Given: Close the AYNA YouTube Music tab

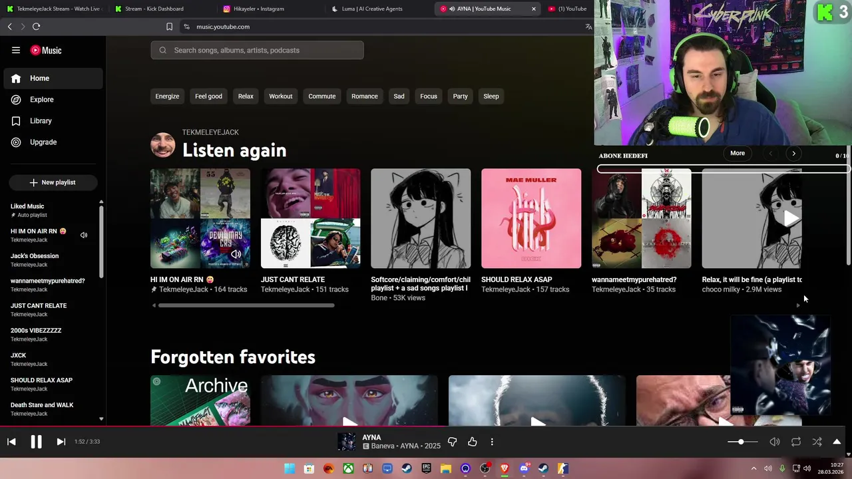Looking at the screenshot, I should click(x=533, y=9).
